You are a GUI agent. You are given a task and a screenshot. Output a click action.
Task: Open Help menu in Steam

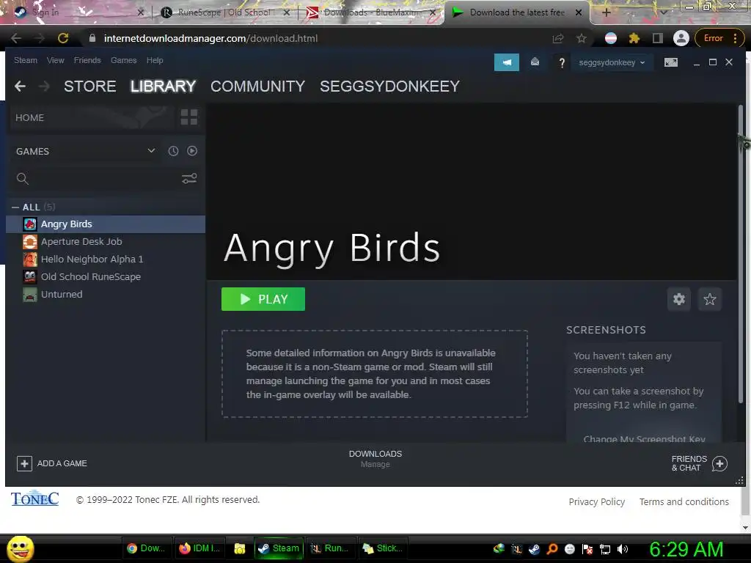(155, 60)
